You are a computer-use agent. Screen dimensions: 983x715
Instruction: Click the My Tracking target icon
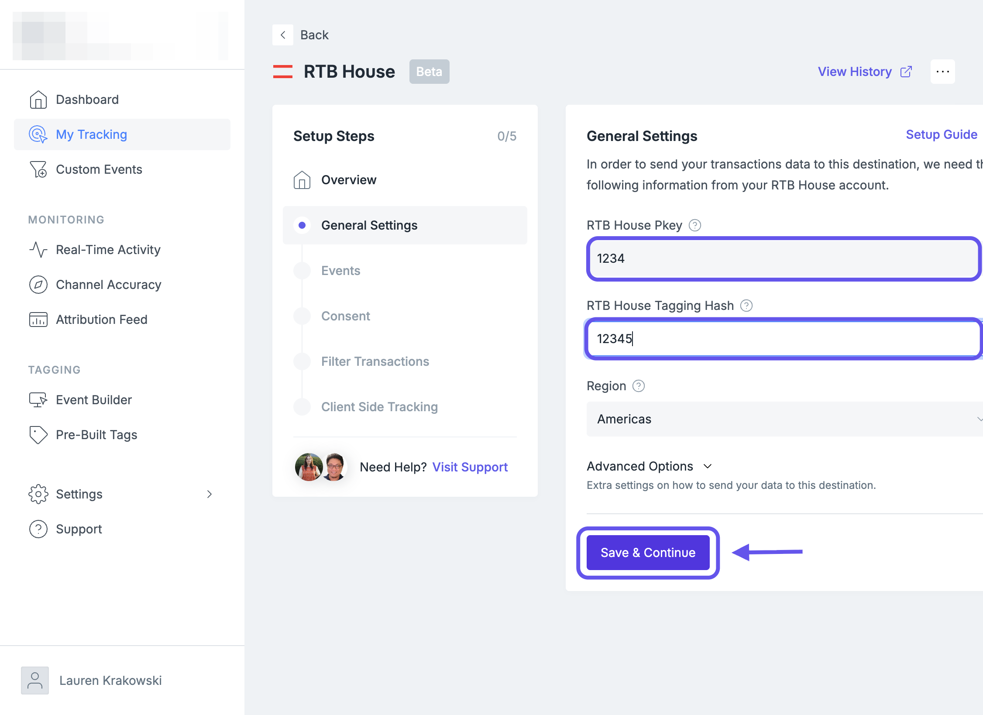click(x=38, y=134)
